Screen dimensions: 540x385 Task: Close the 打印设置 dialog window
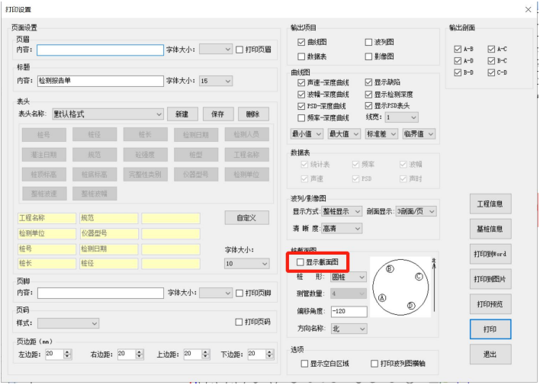528,9
